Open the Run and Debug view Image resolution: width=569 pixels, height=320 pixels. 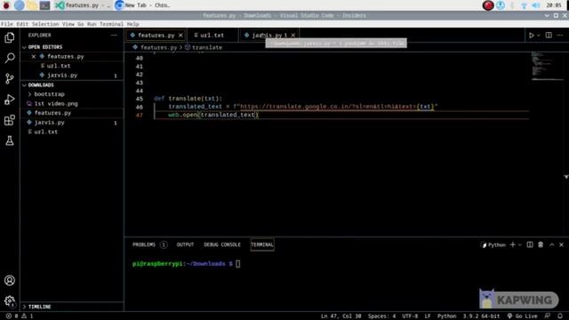coord(10,100)
